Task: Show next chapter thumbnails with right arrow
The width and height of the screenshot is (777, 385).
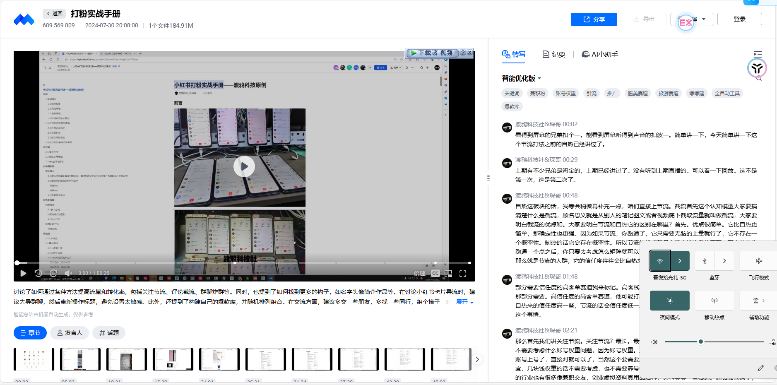Action: tap(477, 359)
